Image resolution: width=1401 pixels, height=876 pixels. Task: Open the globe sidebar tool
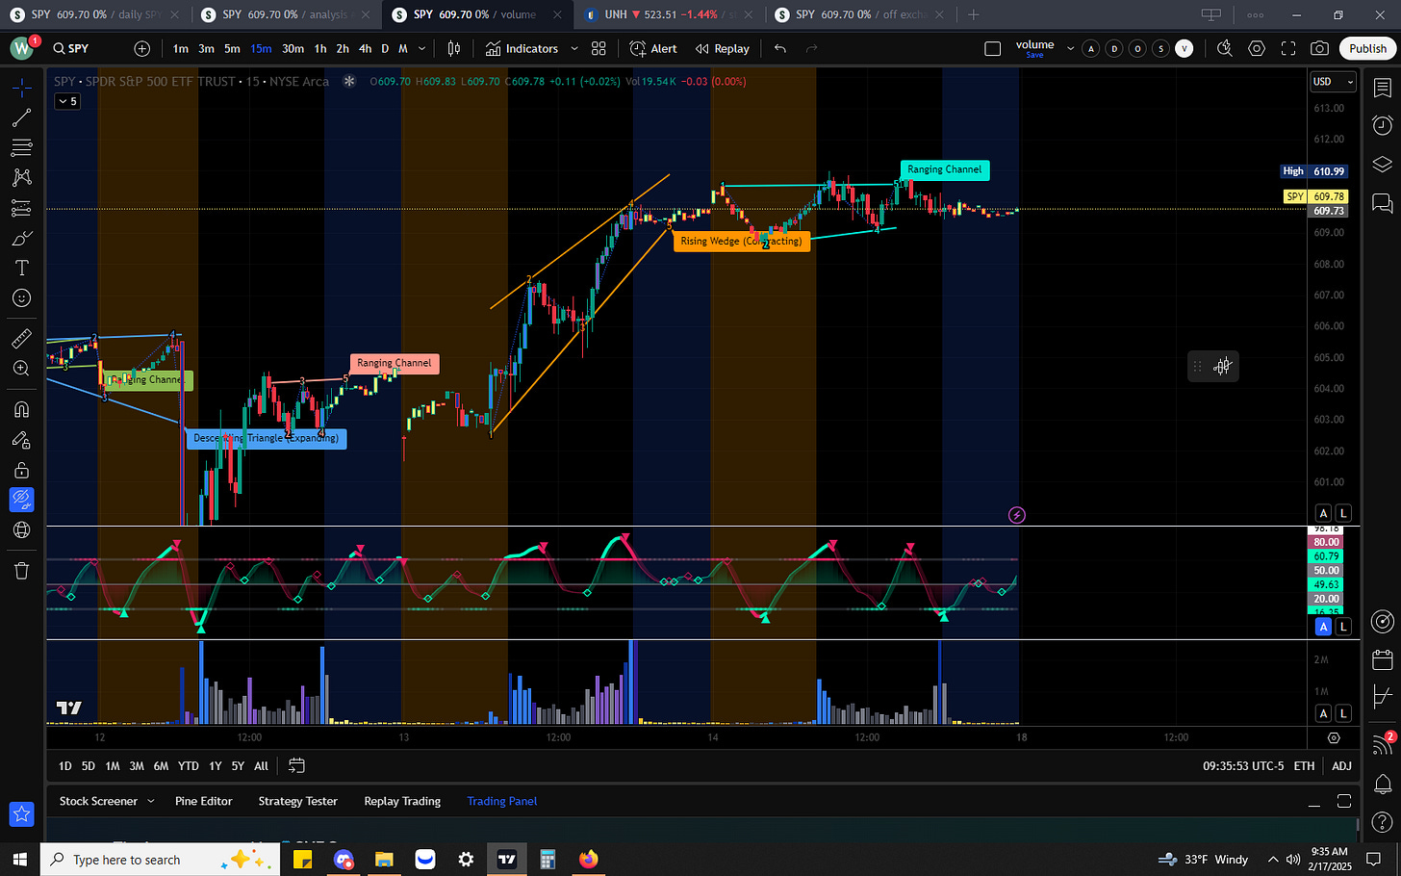pos(21,530)
